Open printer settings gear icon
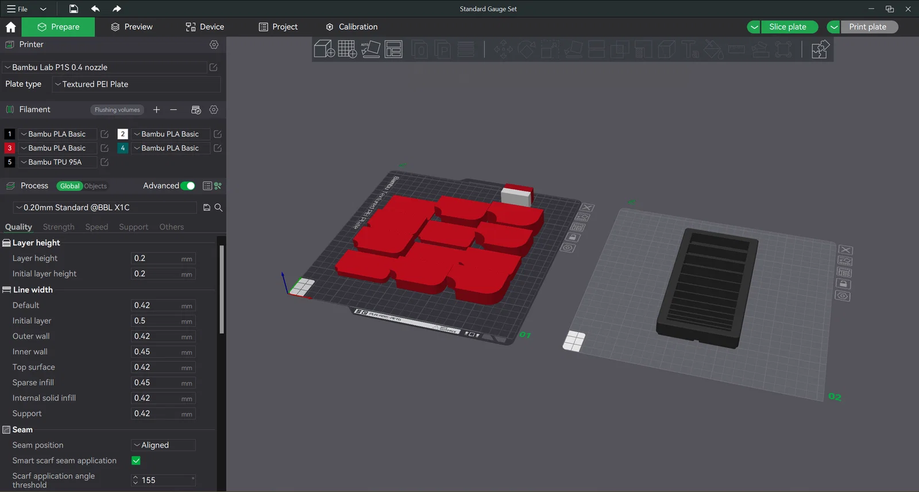 click(x=214, y=44)
